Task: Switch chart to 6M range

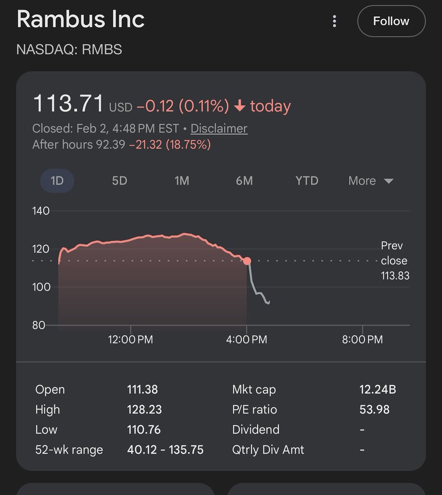Action: click(x=244, y=181)
